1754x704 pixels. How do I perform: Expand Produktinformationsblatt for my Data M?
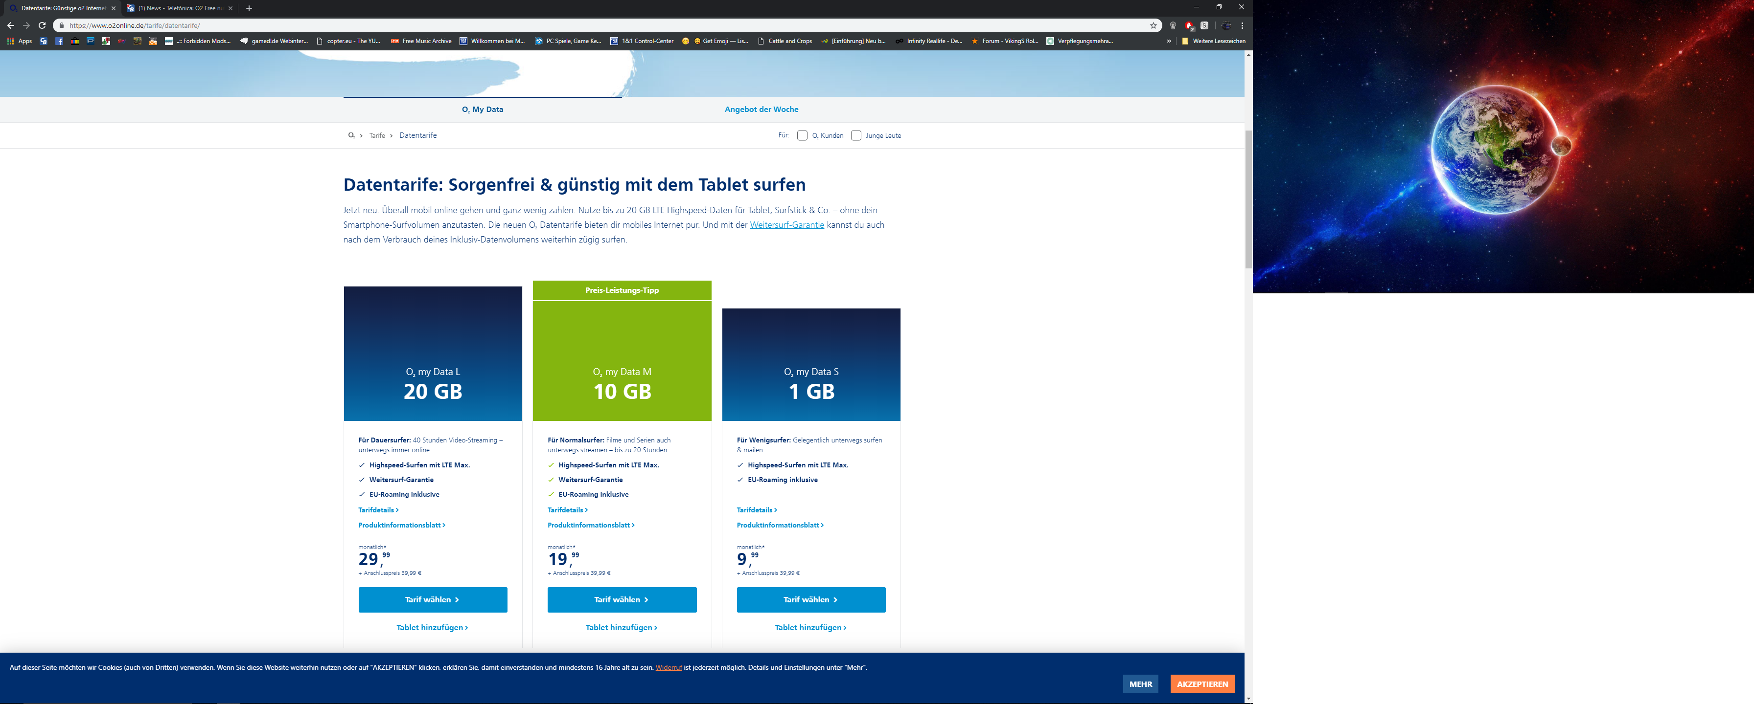coord(590,525)
